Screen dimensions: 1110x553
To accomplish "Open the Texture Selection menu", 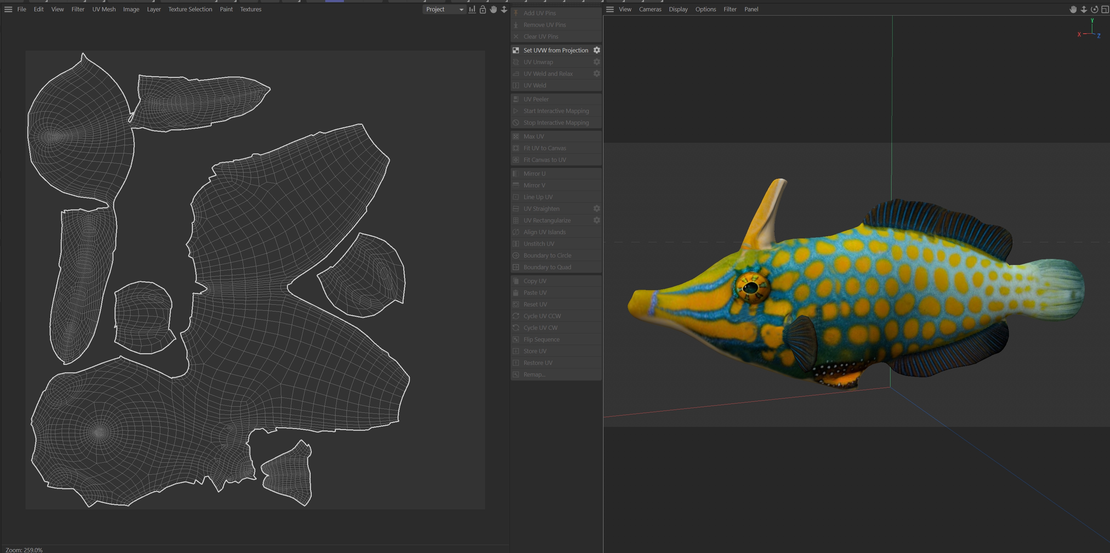I will point(190,9).
